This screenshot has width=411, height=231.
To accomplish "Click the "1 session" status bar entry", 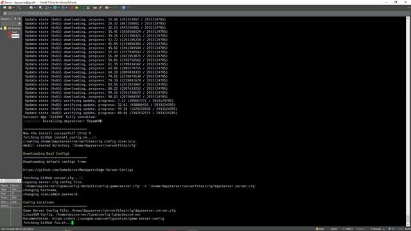I will coord(376,229).
